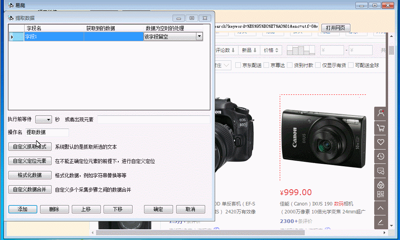The height and width of the screenshot is (240, 400).
Task: Click the 添加 button
Action: point(23,209)
